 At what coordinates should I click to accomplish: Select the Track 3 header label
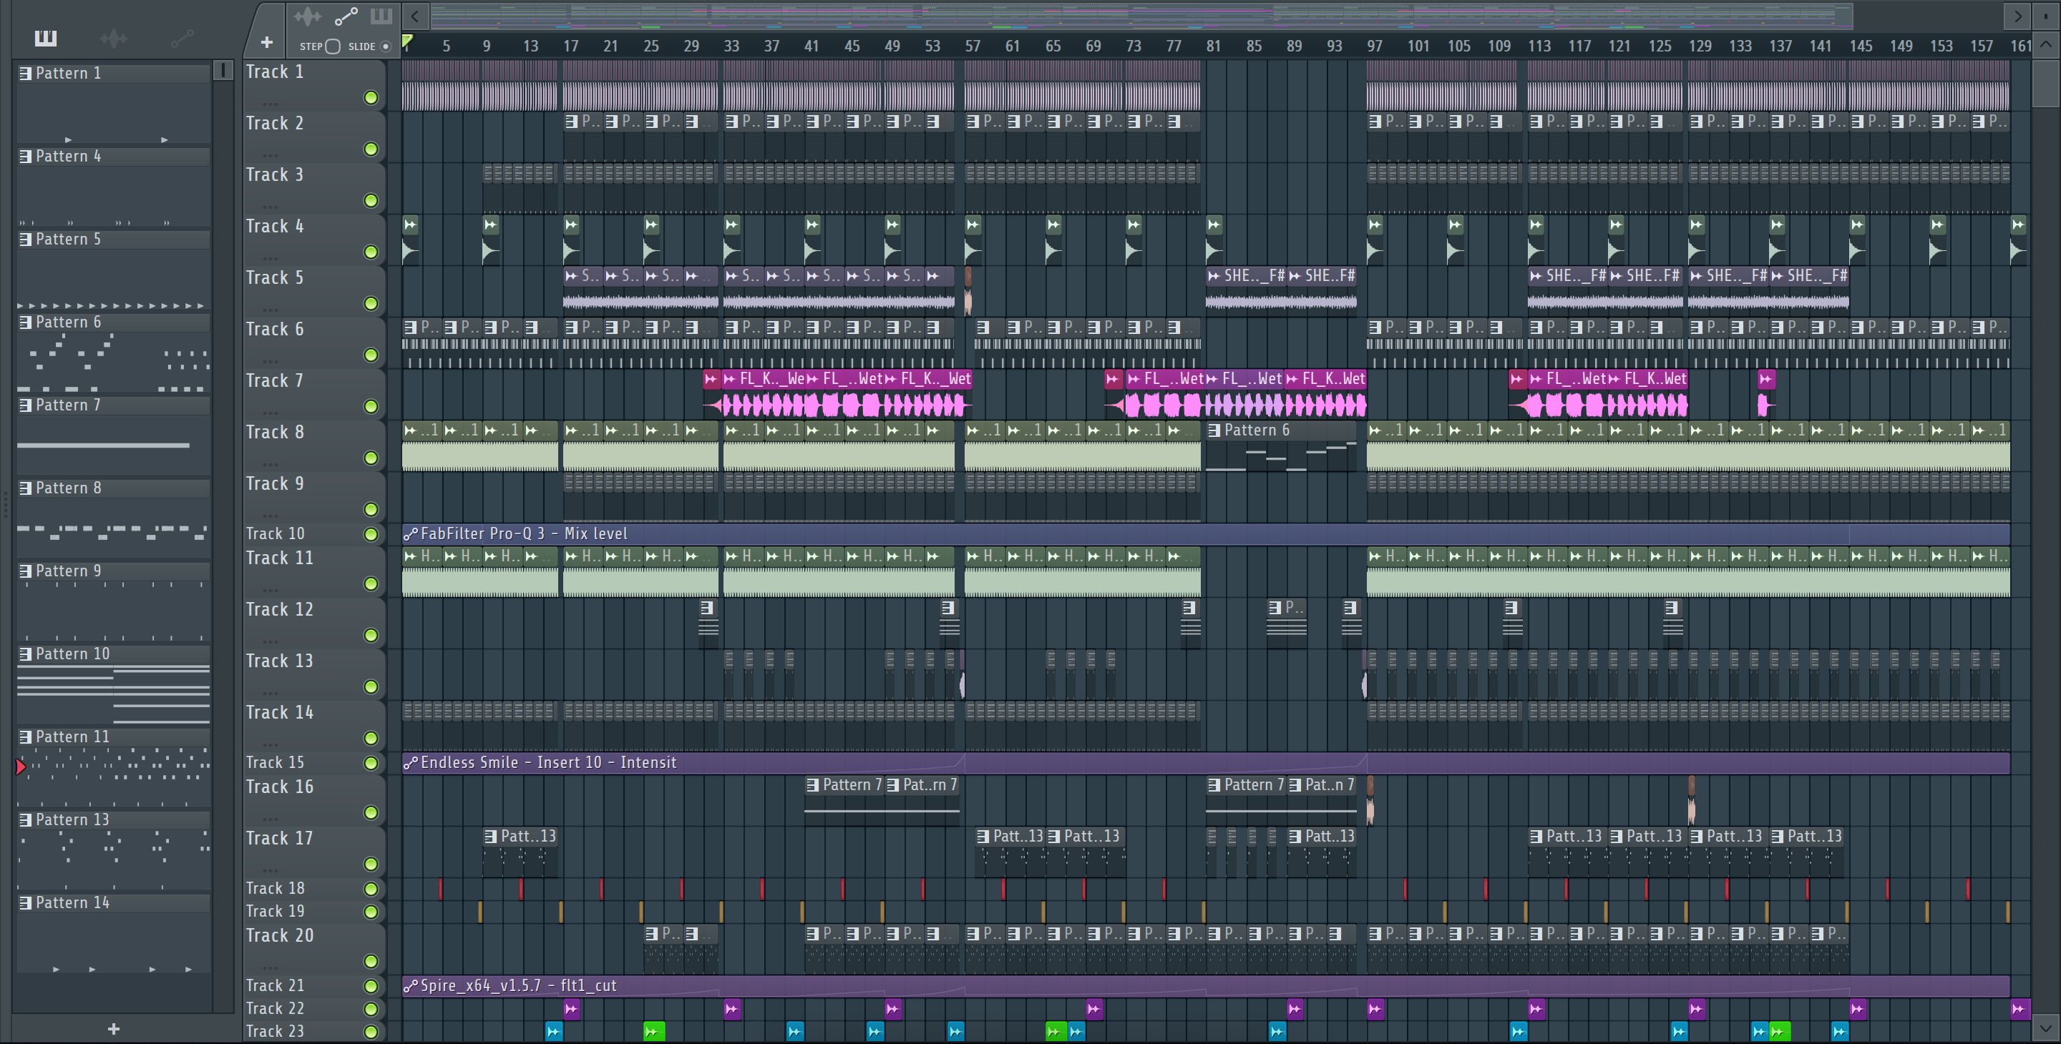click(x=274, y=175)
